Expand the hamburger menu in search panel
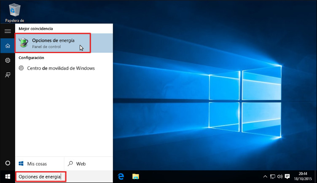317x183 pixels. pos(7,31)
